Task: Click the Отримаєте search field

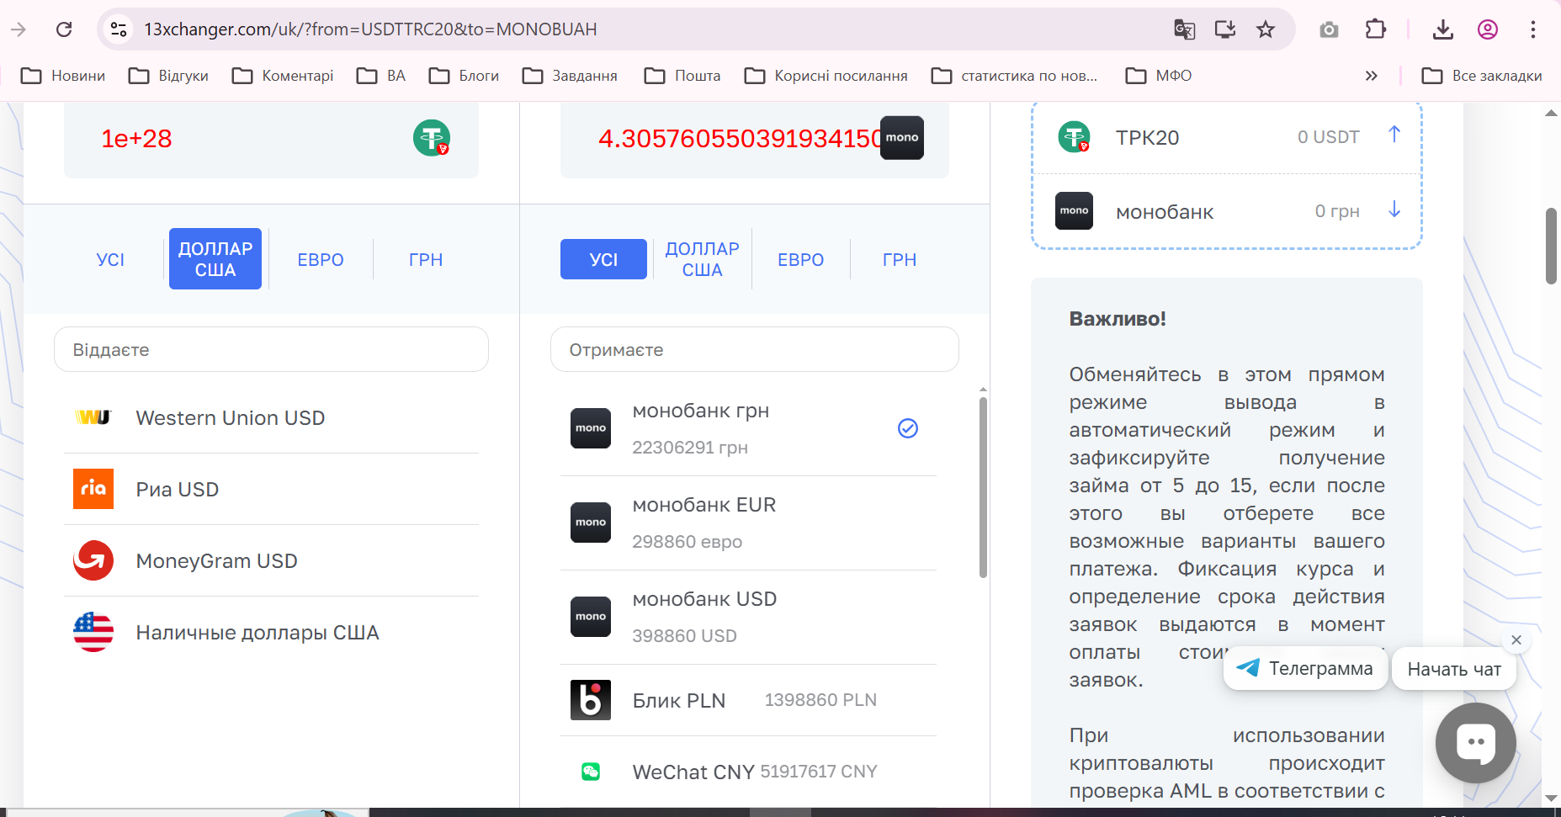Action: [755, 349]
